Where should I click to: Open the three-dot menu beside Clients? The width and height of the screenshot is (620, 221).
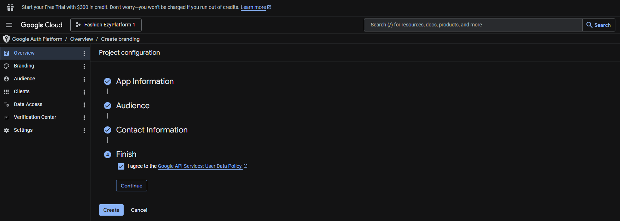(84, 92)
